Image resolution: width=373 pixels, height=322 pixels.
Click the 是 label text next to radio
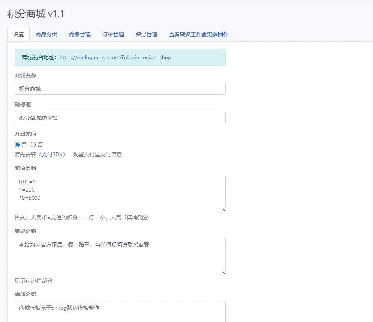coord(24,145)
